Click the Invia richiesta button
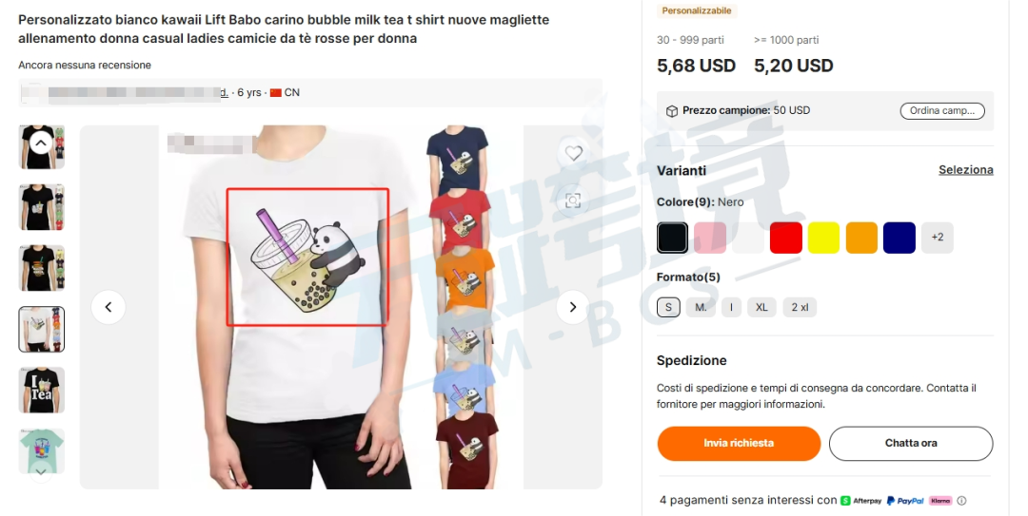The height and width of the screenshot is (516, 1028). (x=739, y=444)
